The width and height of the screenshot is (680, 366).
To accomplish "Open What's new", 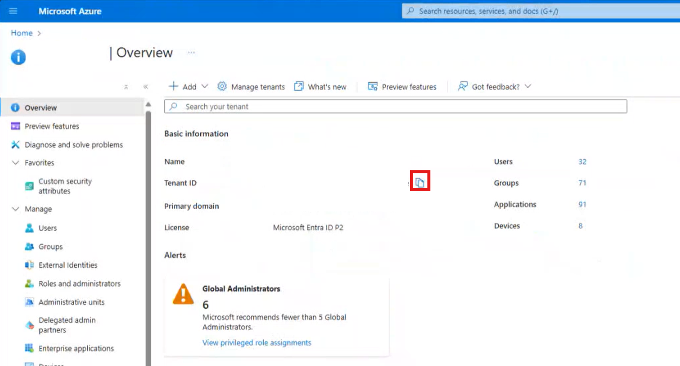I will [x=320, y=87].
